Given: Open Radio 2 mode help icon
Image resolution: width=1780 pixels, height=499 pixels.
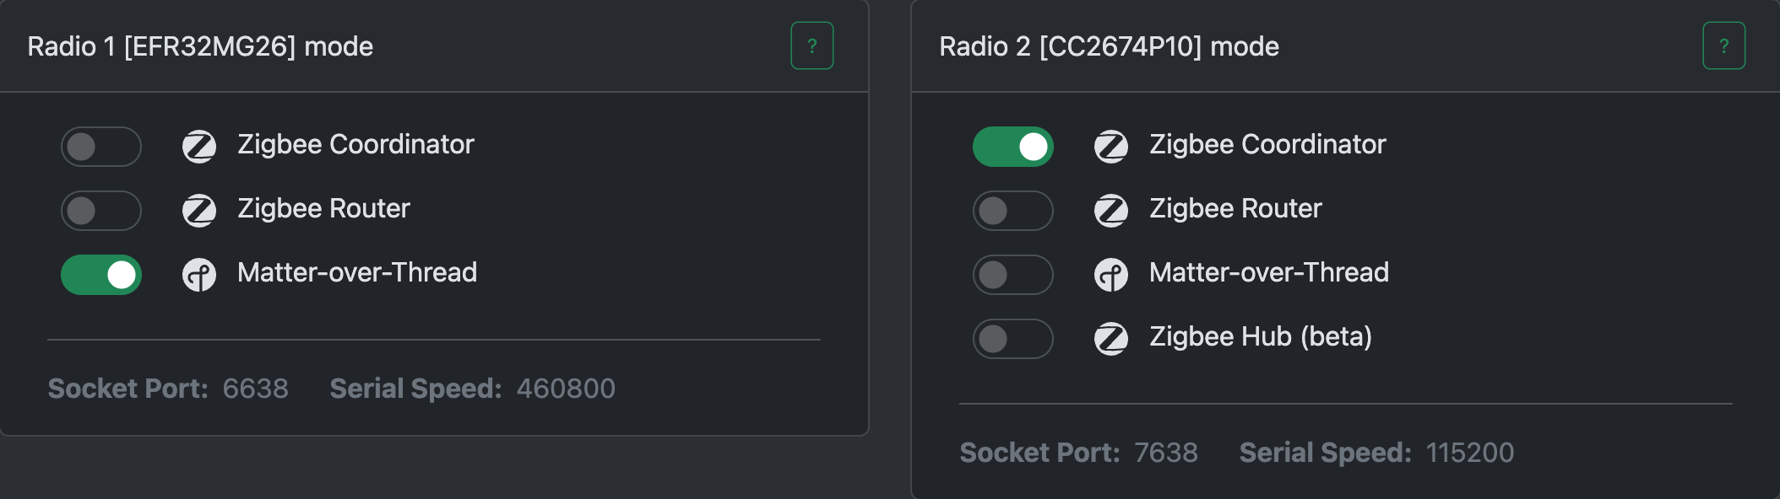Looking at the screenshot, I should click(1723, 46).
